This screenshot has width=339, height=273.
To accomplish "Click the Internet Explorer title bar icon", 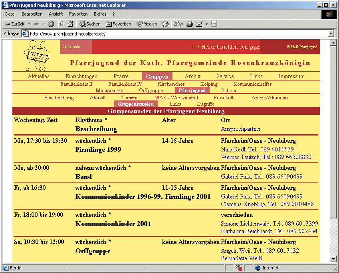I will pyautogui.click(x=5, y=5).
